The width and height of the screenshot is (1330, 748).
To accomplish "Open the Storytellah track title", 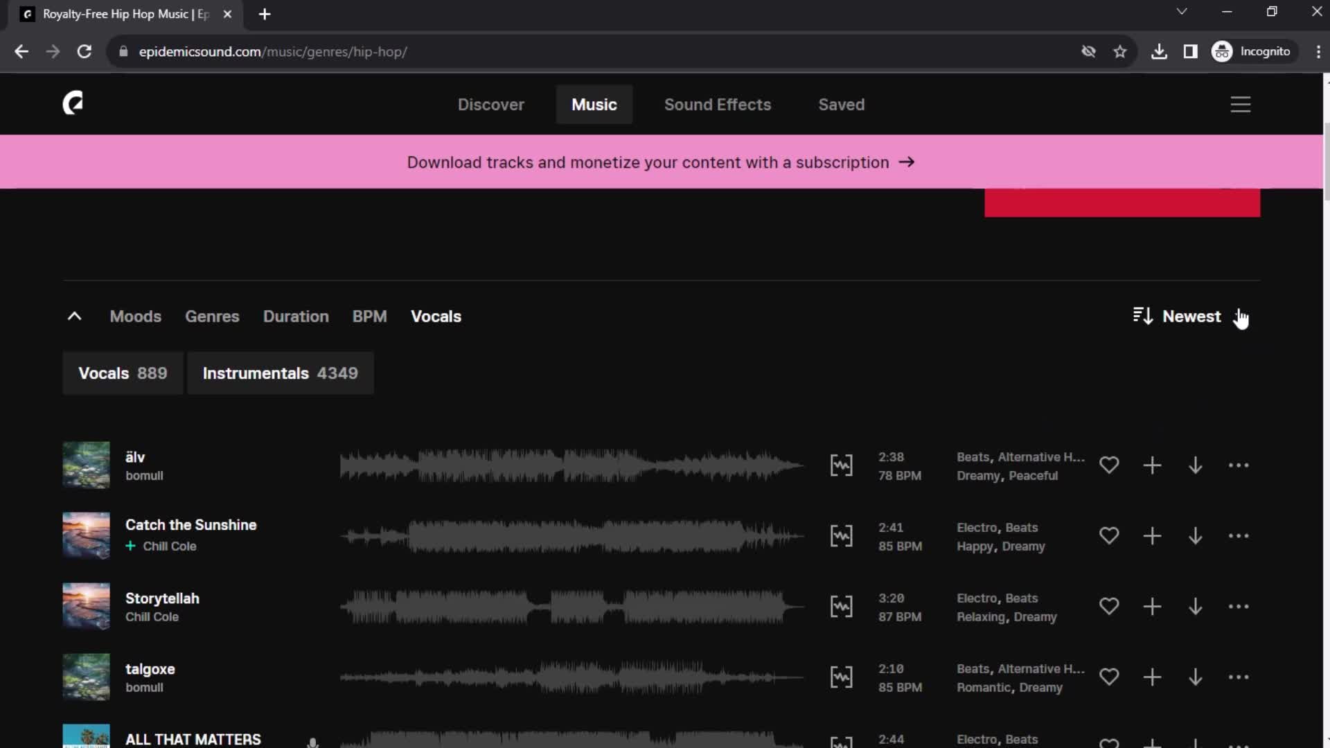I will coord(162,598).
